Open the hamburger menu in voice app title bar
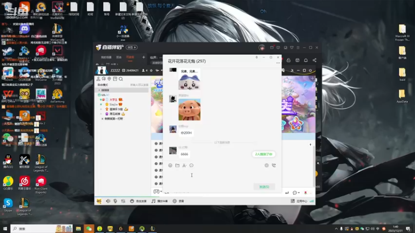 (x=298, y=48)
